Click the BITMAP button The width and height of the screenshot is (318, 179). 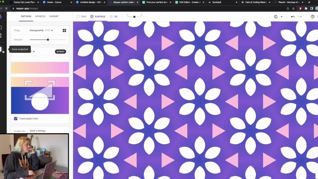point(61,52)
